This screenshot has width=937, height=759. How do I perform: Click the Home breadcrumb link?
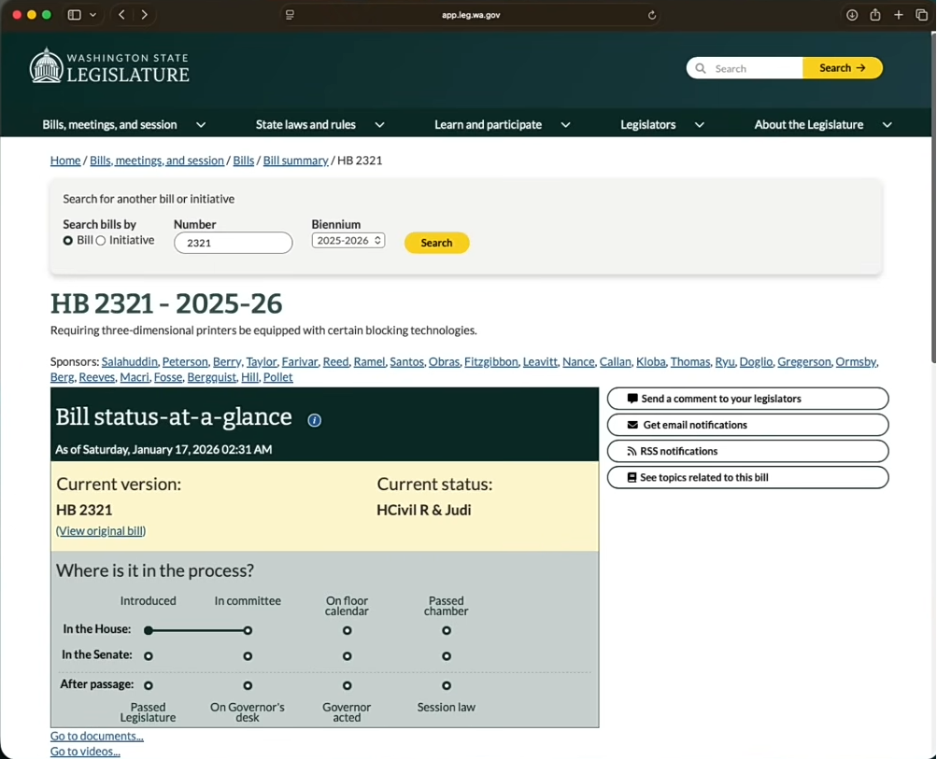[x=65, y=160]
